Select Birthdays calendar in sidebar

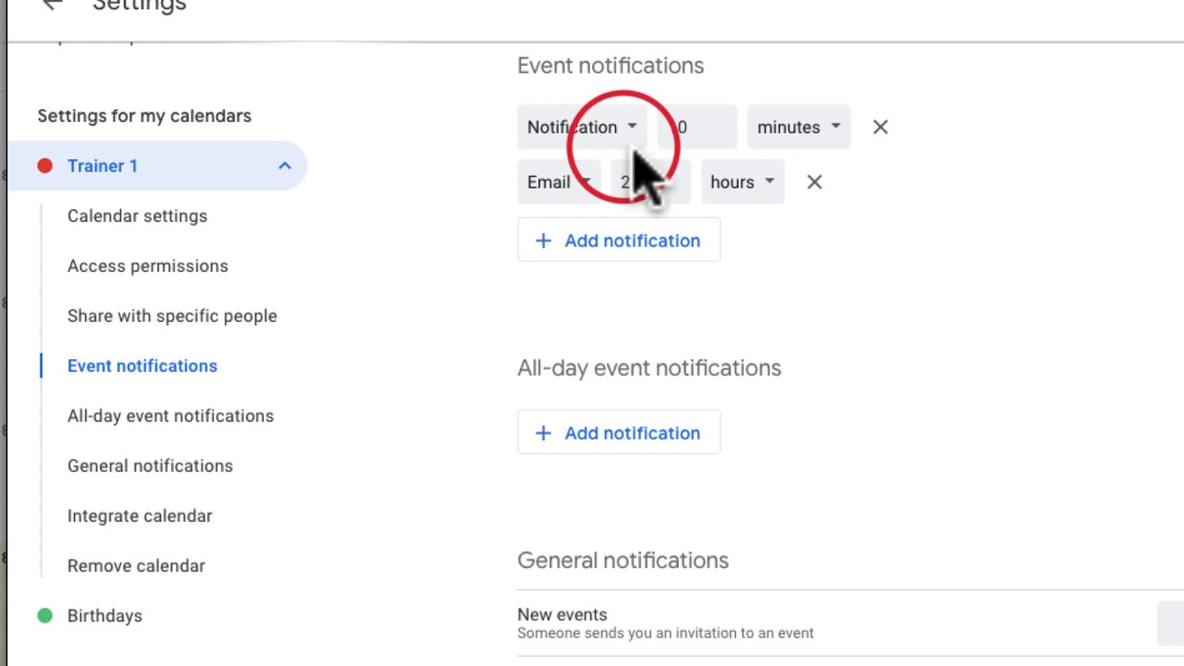pos(105,615)
